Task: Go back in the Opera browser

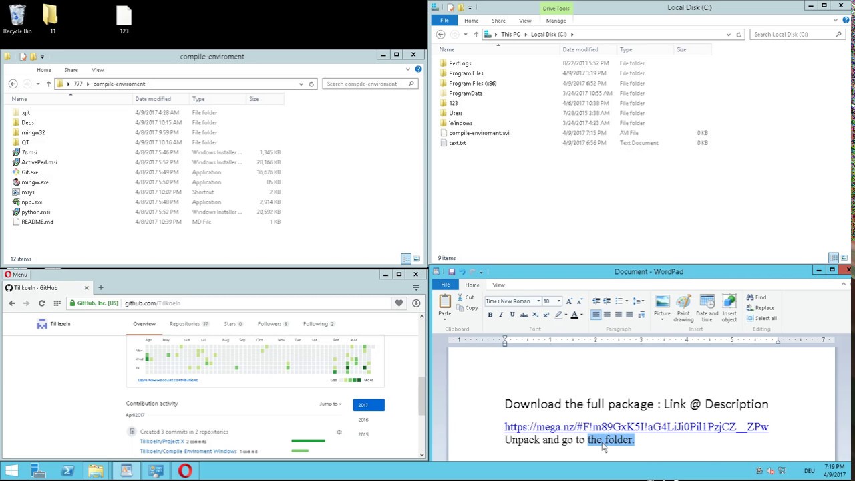Action: click(12, 303)
